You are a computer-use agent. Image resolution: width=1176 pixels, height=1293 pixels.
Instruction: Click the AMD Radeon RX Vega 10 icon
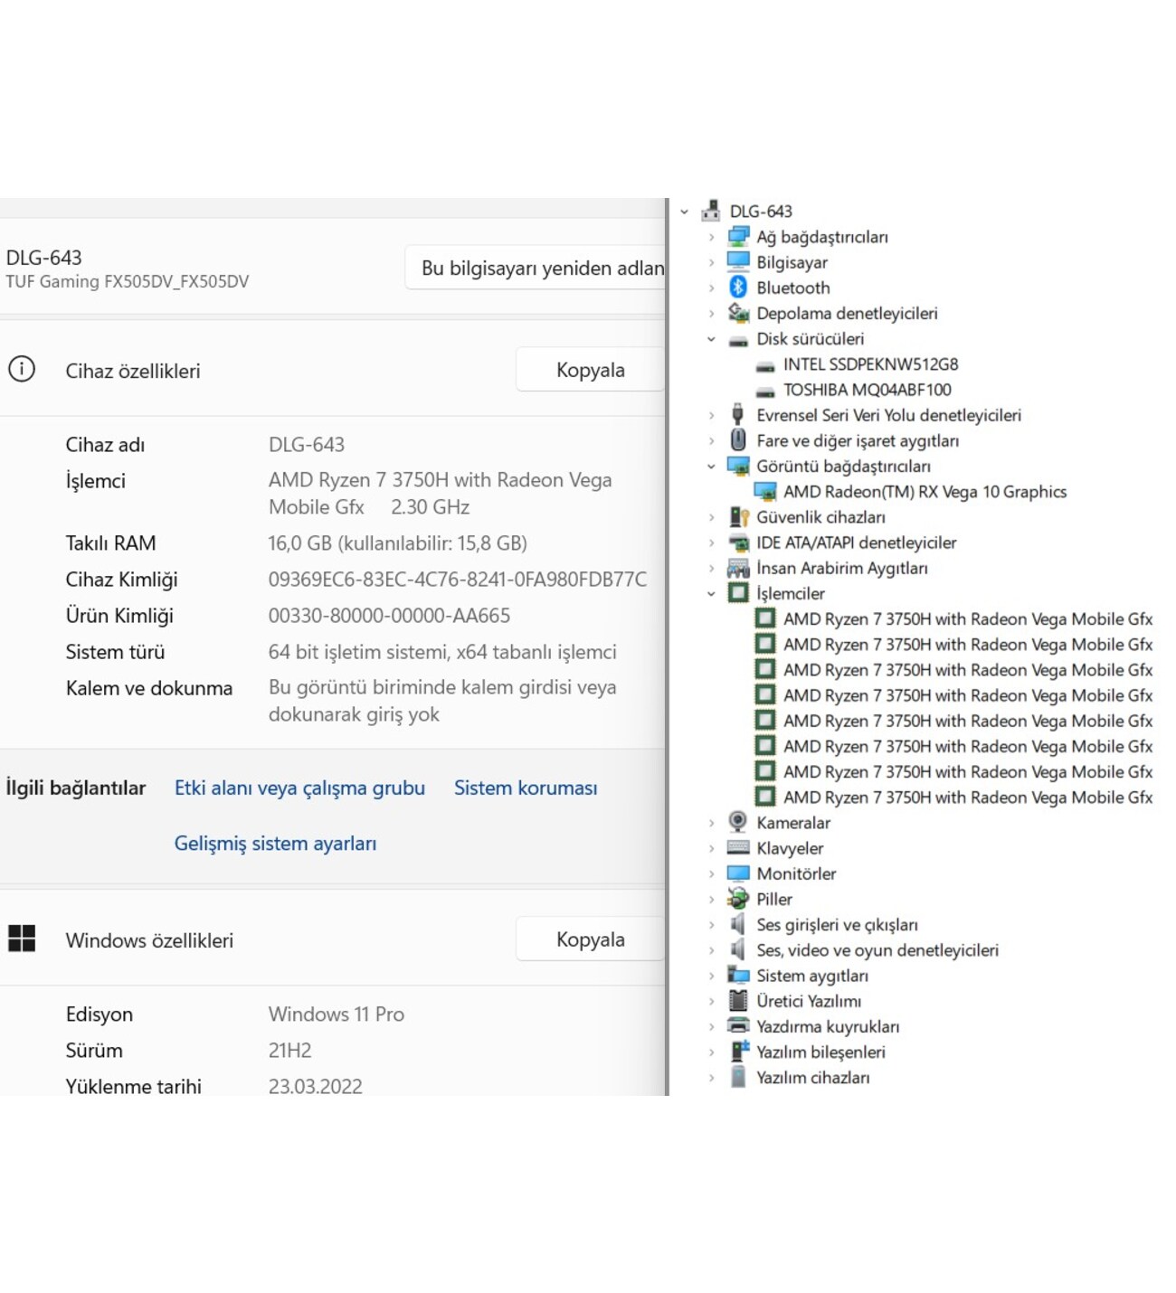coord(765,491)
